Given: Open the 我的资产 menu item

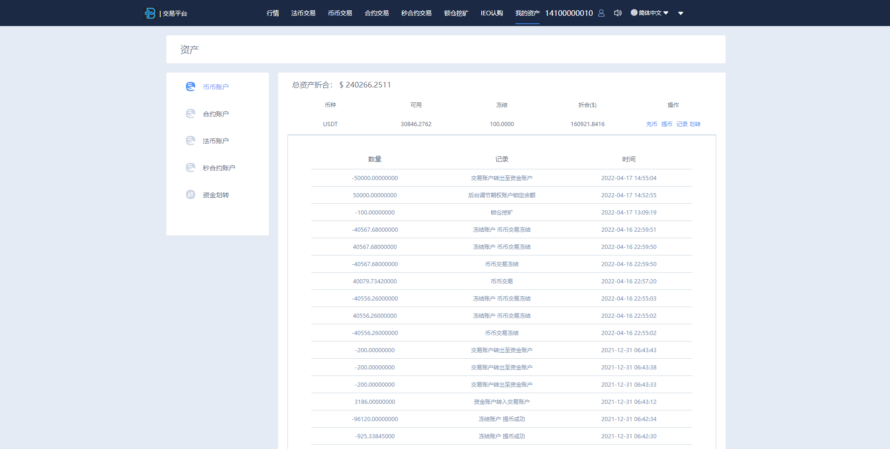Looking at the screenshot, I should coord(527,13).
